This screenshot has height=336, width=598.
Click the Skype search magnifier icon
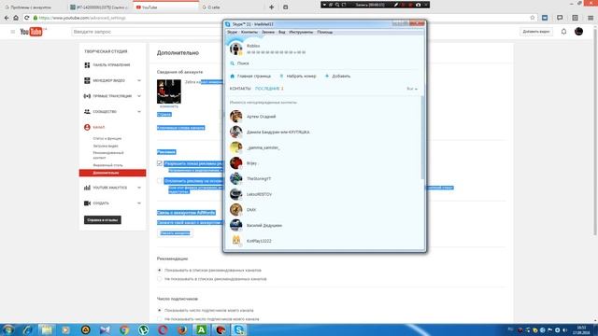[x=233, y=63]
